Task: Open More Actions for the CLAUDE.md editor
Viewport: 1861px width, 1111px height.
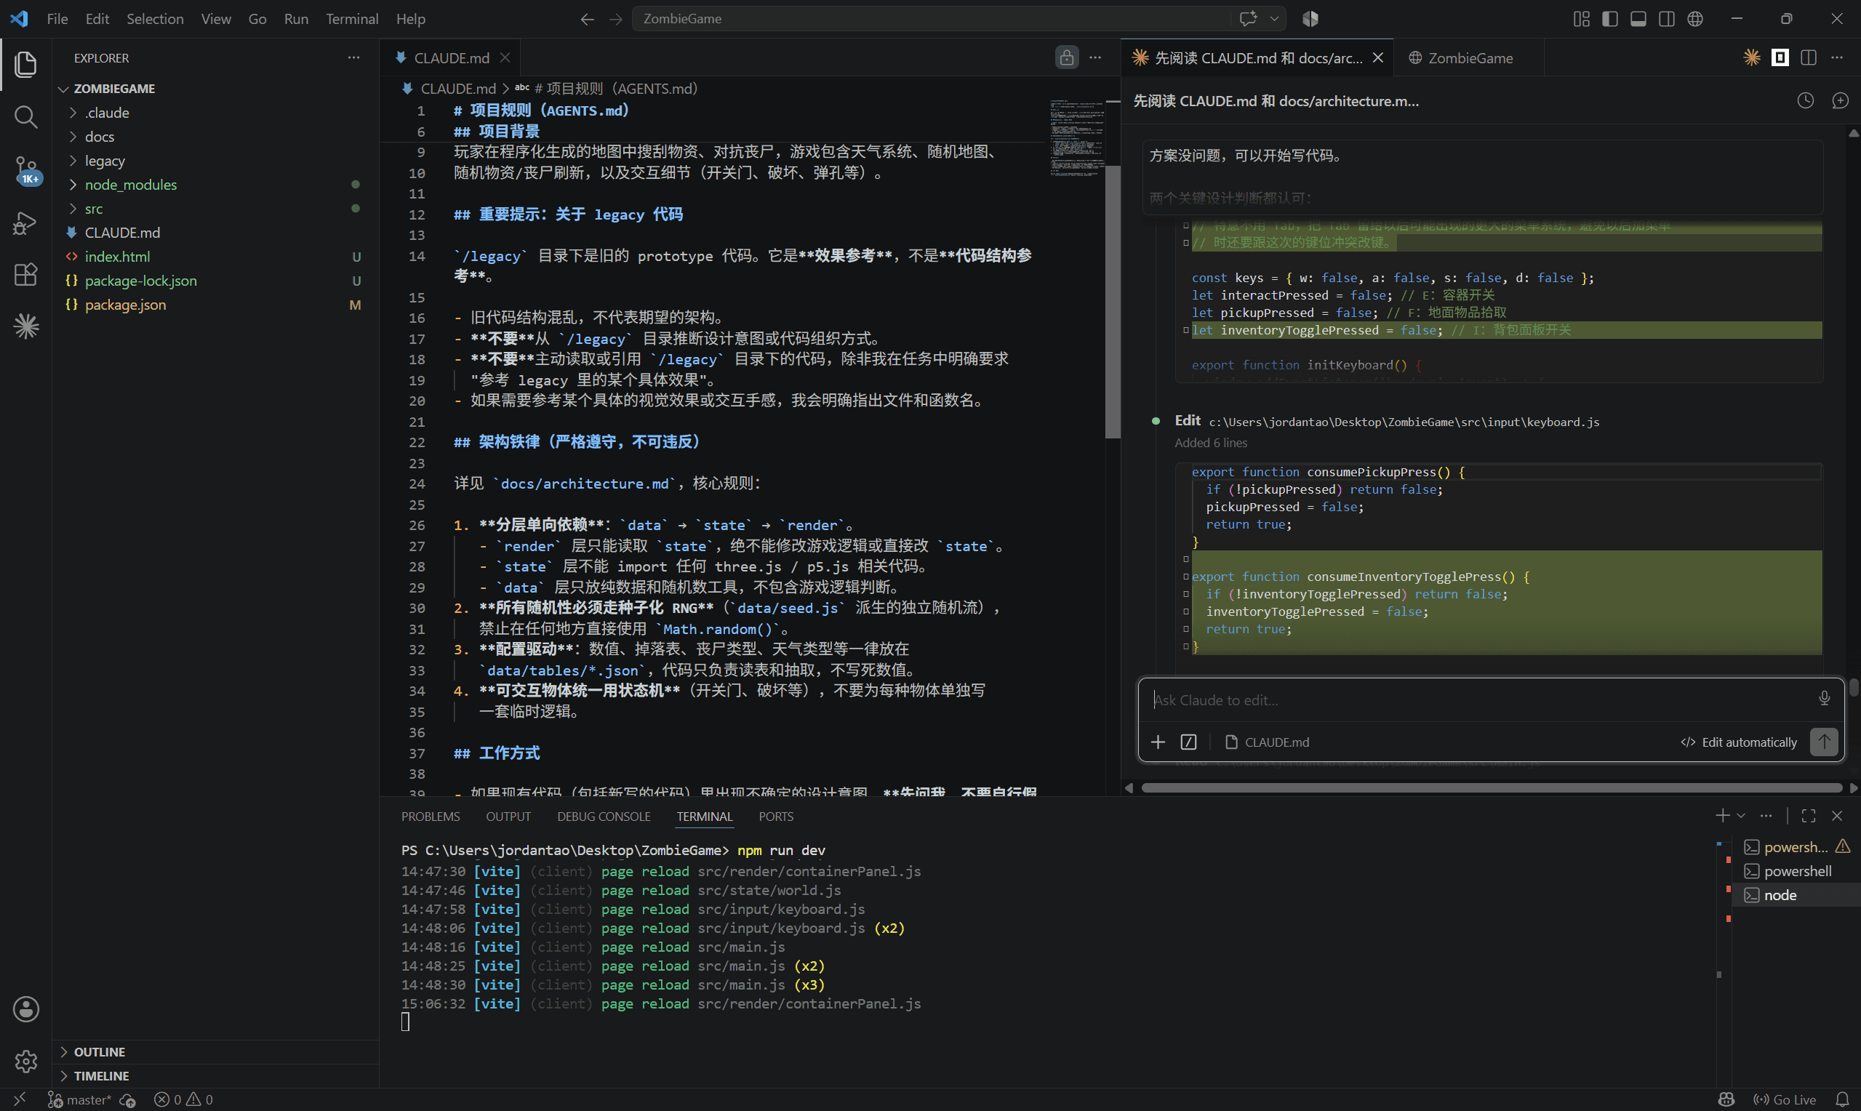Action: pyautogui.click(x=1095, y=57)
